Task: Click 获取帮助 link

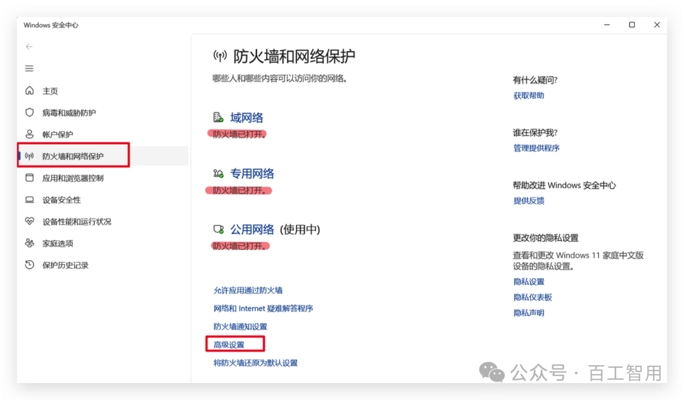Action: click(528, 96)
